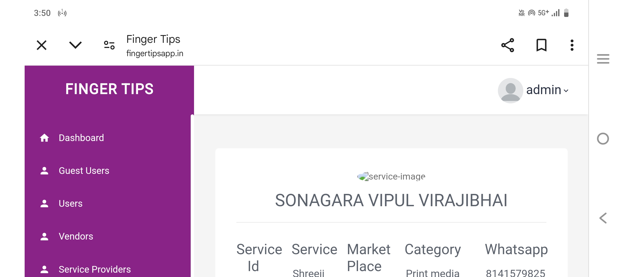This screenshot has width=618, height=277.
Task: Open Guest Users menu item
Action: point(84,171)
